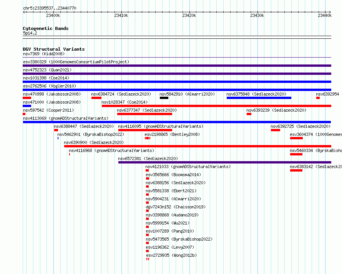342x274 pixels.
Task: Open nsv6377347 (Sedlazeck2020) entry
Action: [147, 110]
